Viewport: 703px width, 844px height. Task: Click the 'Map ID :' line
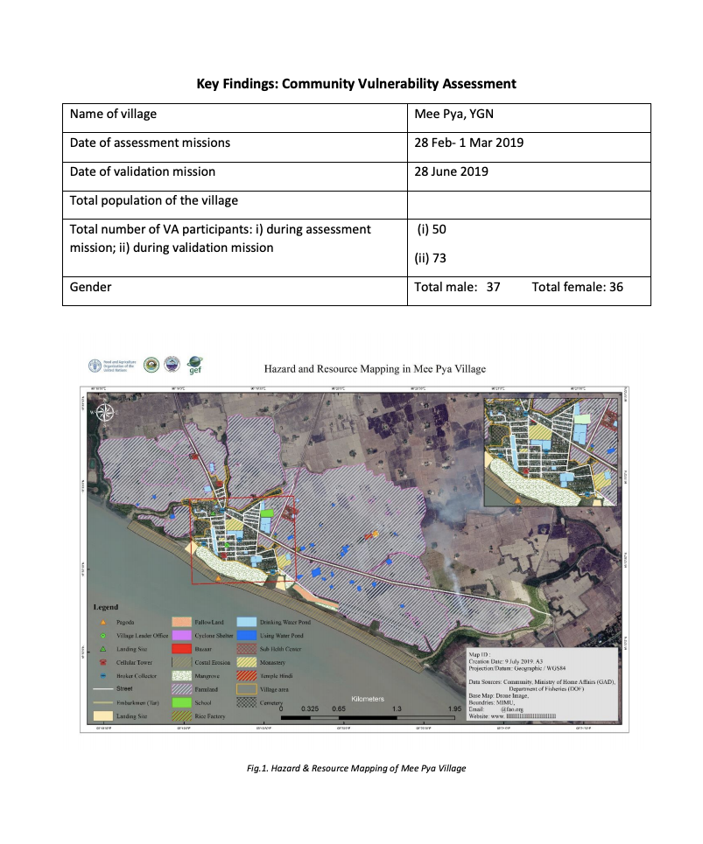[x=480, y=654]
